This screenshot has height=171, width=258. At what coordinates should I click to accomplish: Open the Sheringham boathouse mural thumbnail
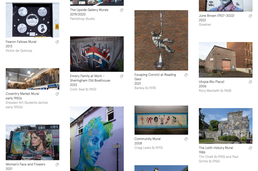97,54
